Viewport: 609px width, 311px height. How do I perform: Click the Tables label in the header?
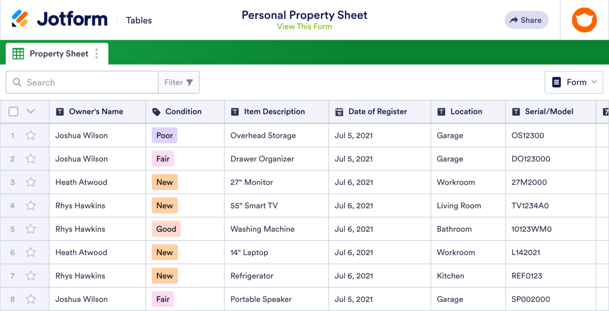[x=139, y=20]
